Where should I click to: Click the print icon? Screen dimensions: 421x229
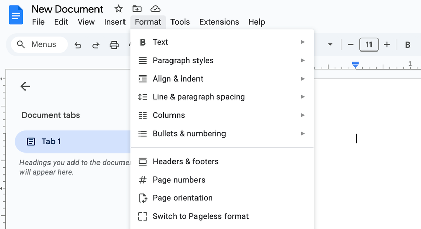pyautogui.click(x=114, y=45)
